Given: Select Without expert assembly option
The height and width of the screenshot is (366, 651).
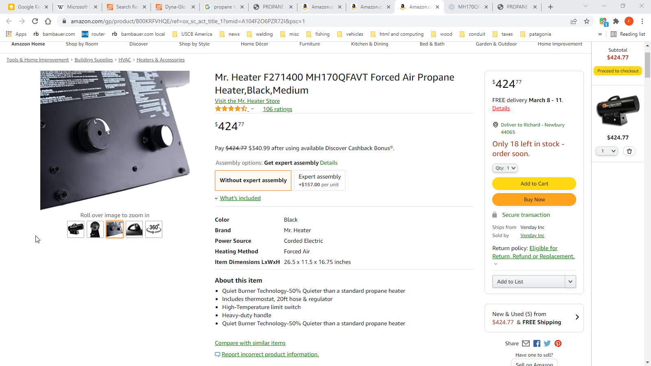Looking at the screenshot, I should point(253,181).
